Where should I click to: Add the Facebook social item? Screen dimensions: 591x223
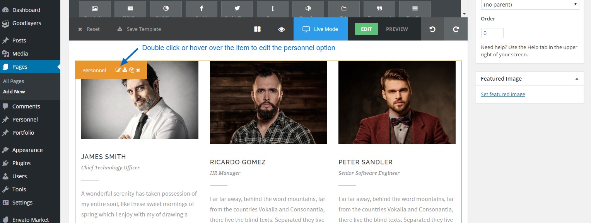click(202, 9)
